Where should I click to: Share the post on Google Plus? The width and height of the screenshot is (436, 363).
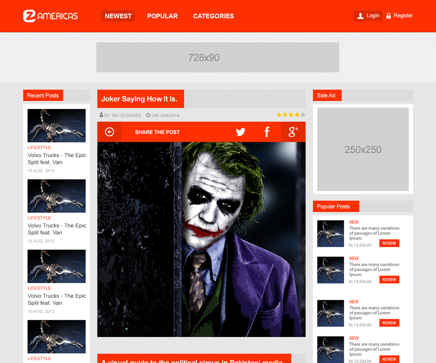click(293, 132)
